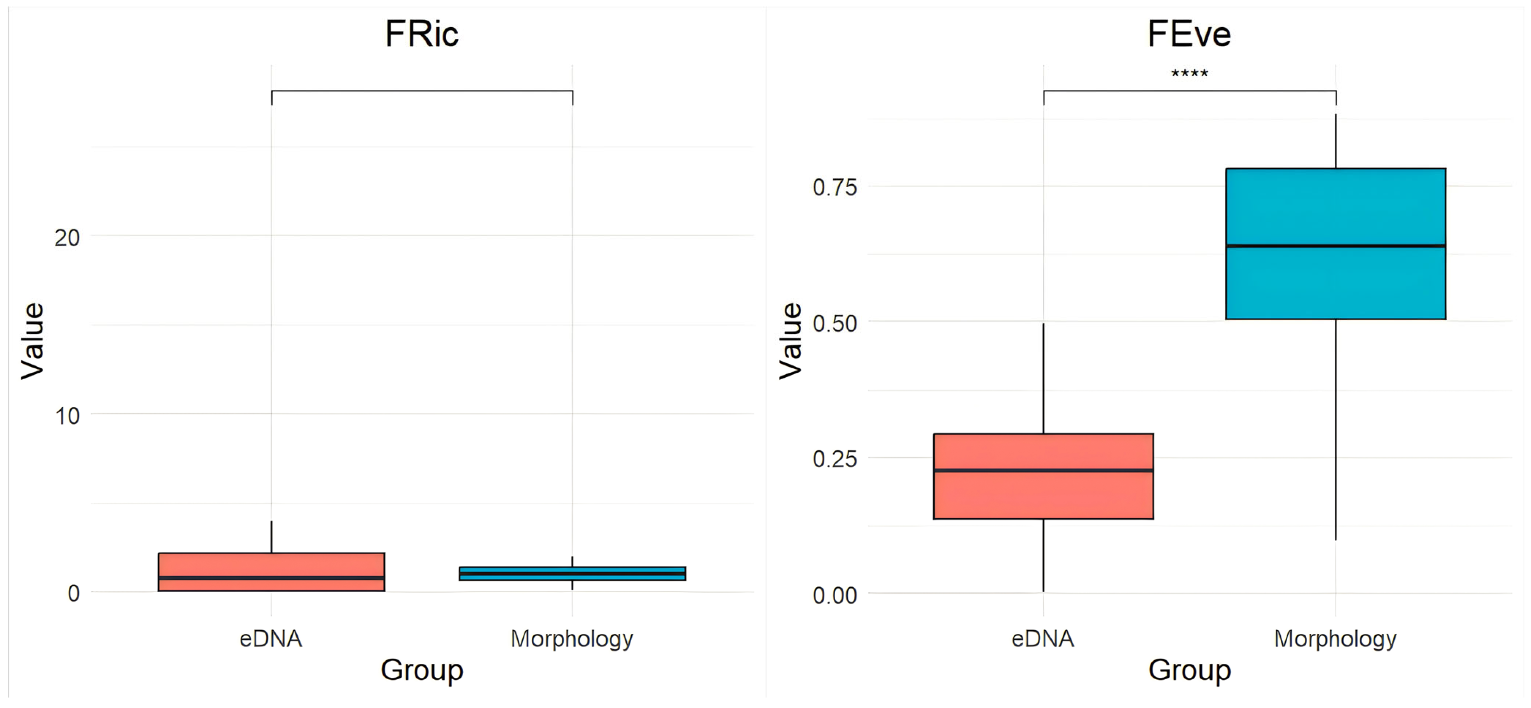
Task: Click the 0.50 tick label on FEve axis
Action: 834,324
